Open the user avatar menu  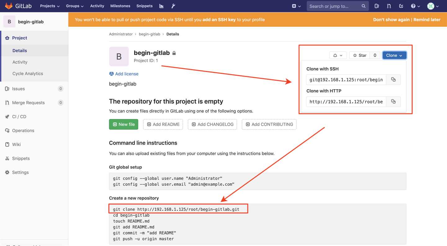coord(433,6)
